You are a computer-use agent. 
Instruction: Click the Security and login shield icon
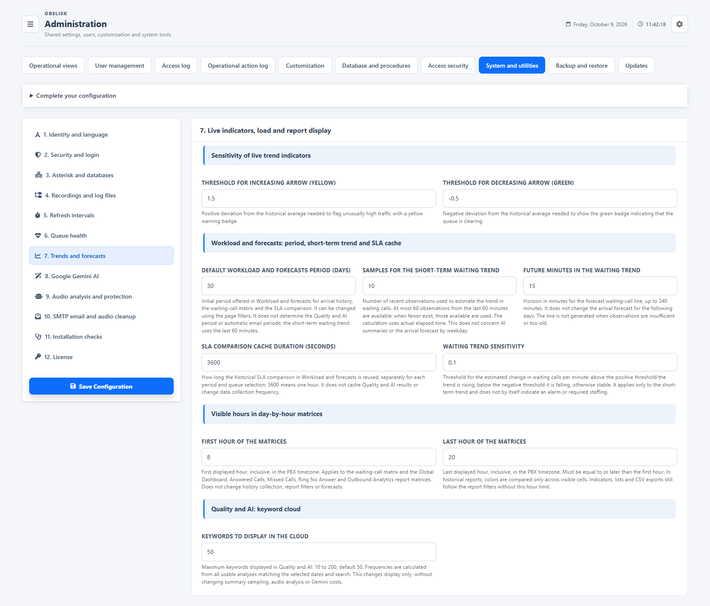[x=38, y=155]
